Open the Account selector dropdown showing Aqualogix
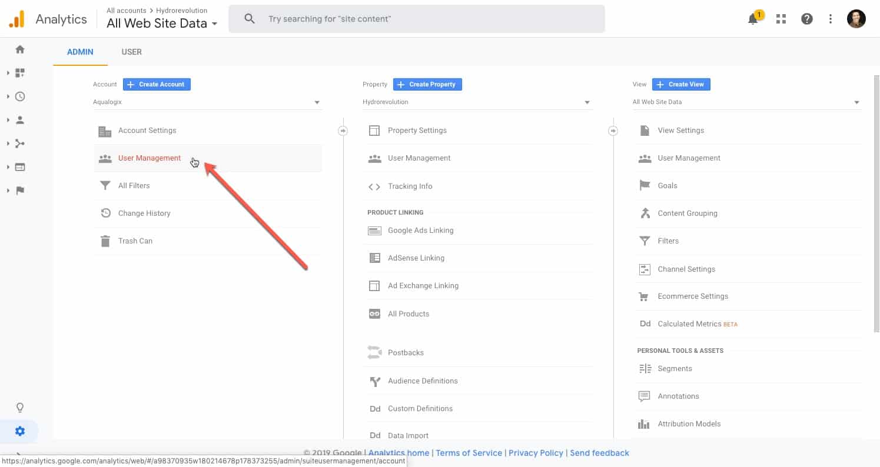880x467 pixels. 207,102
